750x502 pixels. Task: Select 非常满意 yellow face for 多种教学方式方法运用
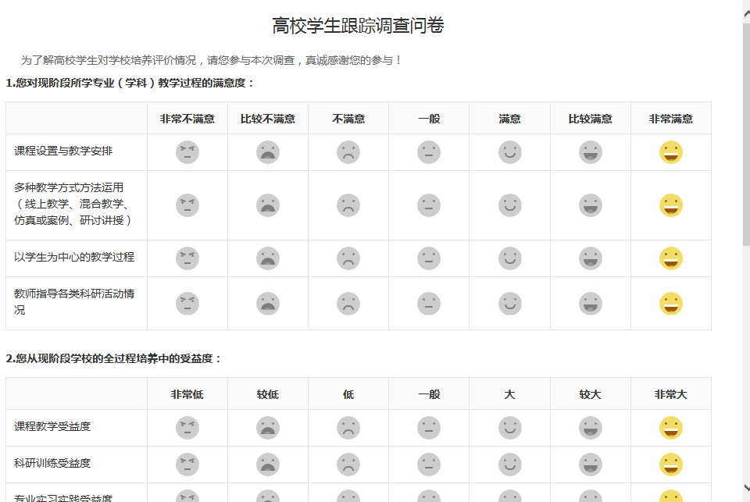[x=671, y=205]
